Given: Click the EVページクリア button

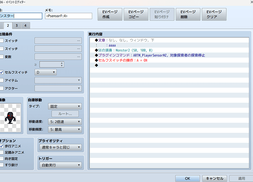Looking at the screenshot, I should pos(214,14).
